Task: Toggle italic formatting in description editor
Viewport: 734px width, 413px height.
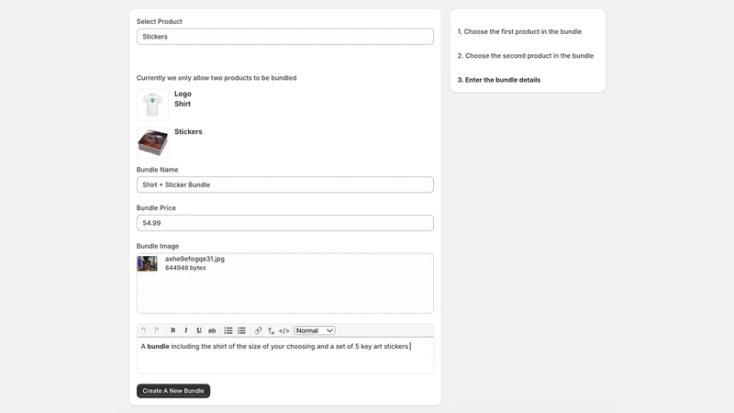Action: coord(186,330)
